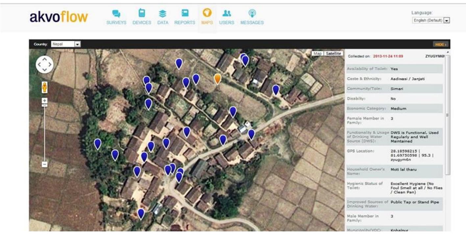Click the collected date 2013-11-24 11:09
Screen dimensions: 466x235
(388, 56)
